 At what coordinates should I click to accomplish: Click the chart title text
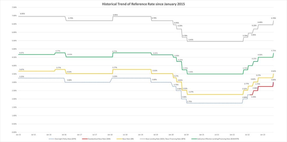coord(143,4)
